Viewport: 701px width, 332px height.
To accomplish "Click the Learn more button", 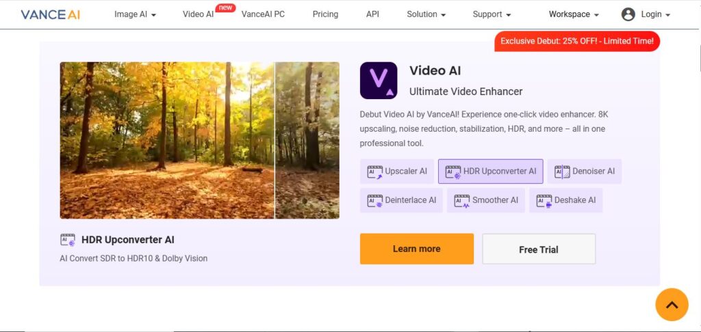I will click(x=417, y=249).
